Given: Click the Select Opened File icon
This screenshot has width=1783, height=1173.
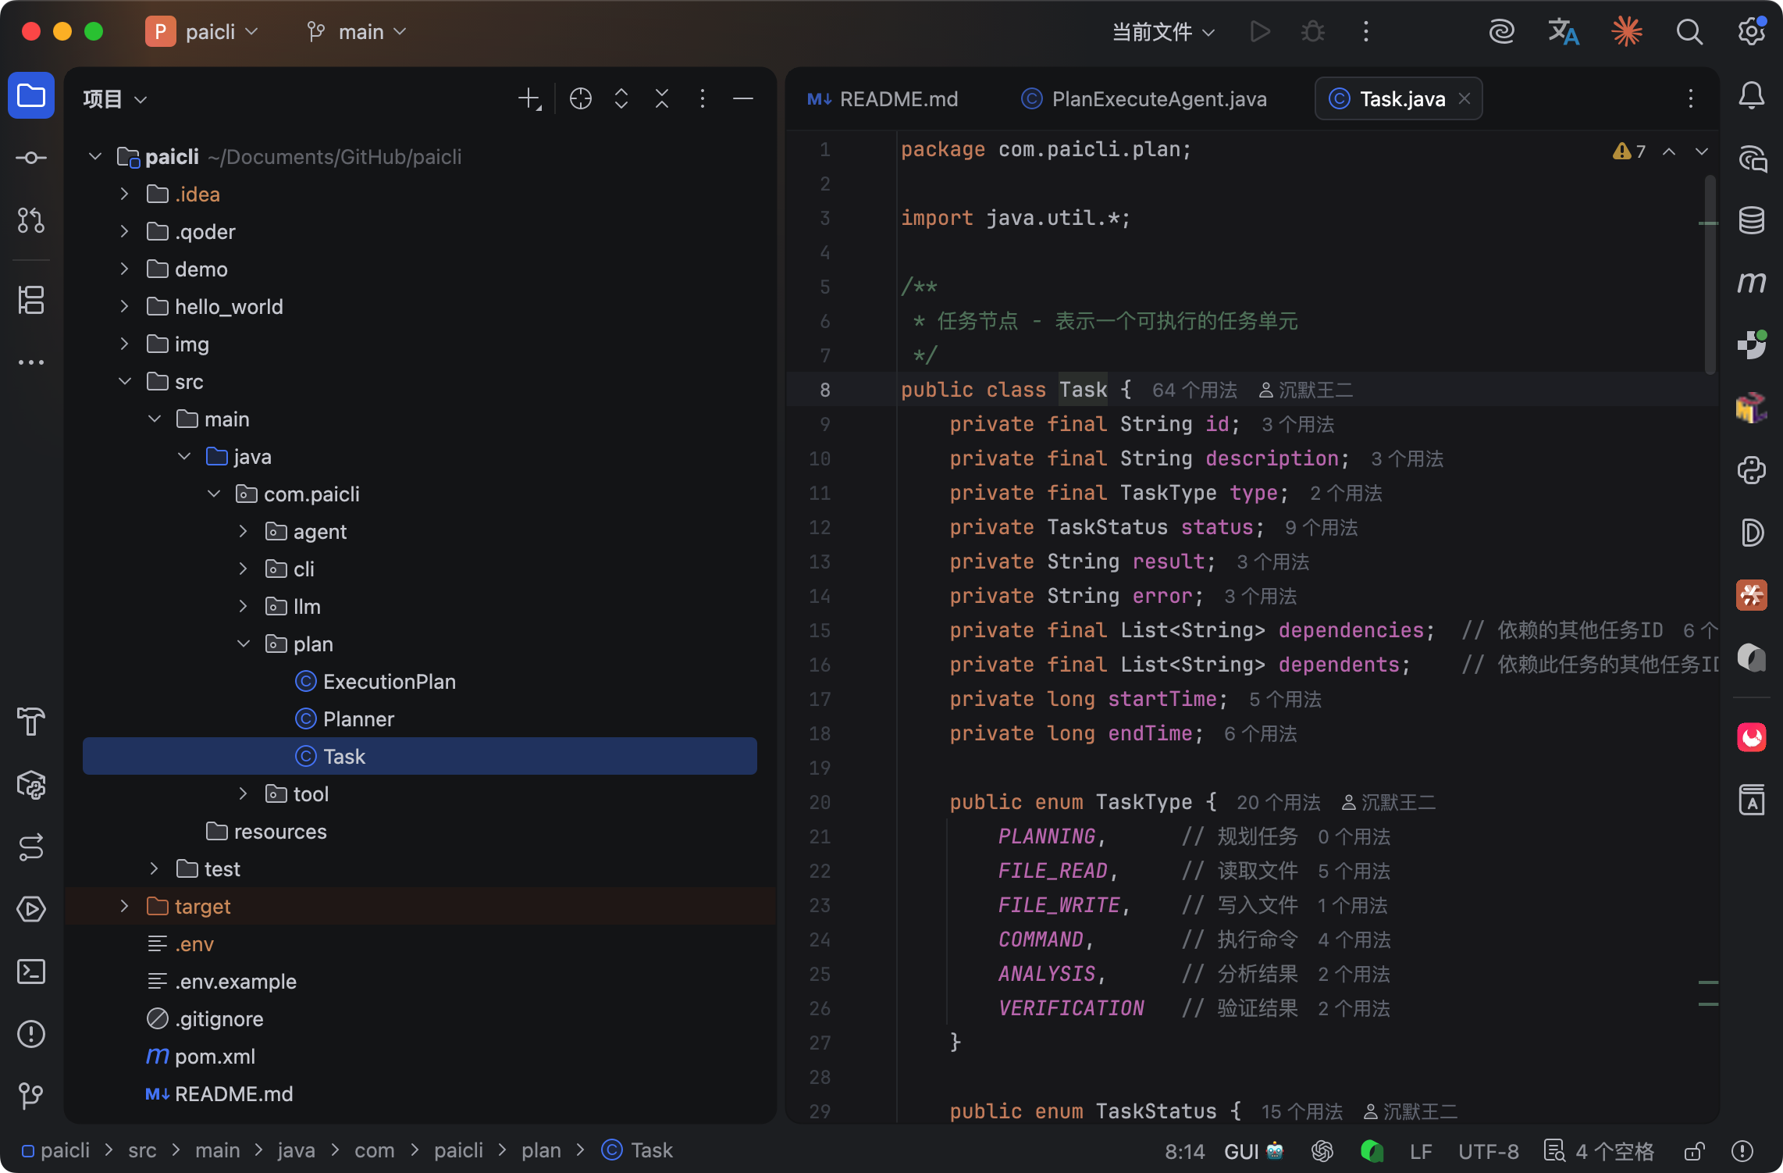Looking at the screenshot, I should pyautogui.click(x=581, y=98).
